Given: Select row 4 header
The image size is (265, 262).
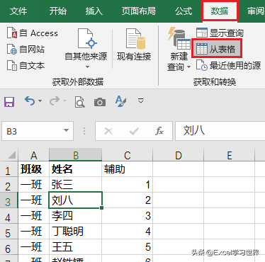Looking at the screenshot, I should (9, 216).
